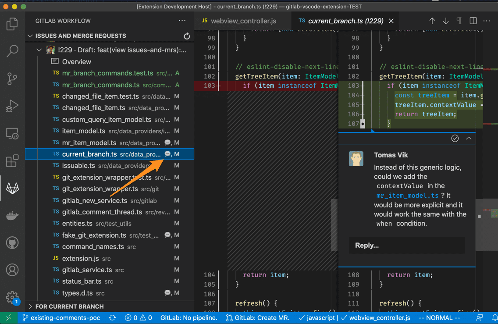Toggle the comment thread resolved checkmark
The height and width of the screenshot is (324, 498).
(455, 138)
